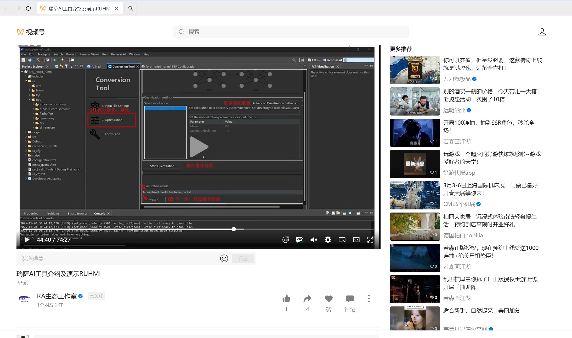The image size is (572, 338).
Task: Click the 发送 button
Action: 243,258
